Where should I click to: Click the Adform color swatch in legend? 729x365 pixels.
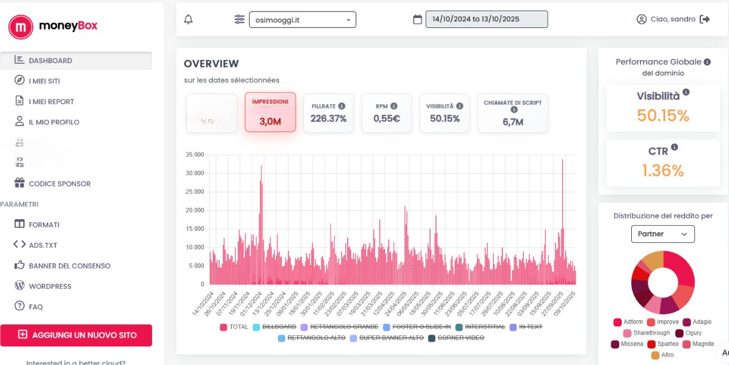pyautogui.click(x=618, y=322)
